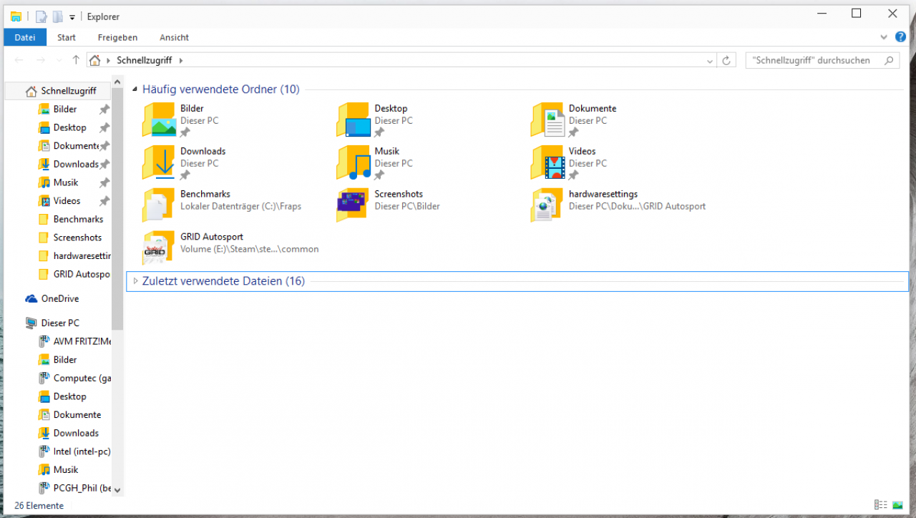Click the back navigation arrow

(x=19, y=60)
